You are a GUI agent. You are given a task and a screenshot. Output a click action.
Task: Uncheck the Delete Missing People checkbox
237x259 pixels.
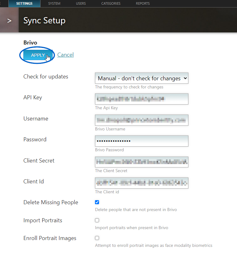tap(97, 202)
